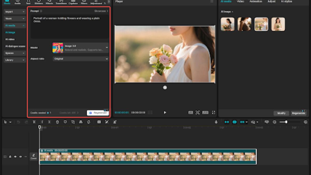The image size is (311, 175).
Task: Click the Modify button
Action: tap(281, 113)
